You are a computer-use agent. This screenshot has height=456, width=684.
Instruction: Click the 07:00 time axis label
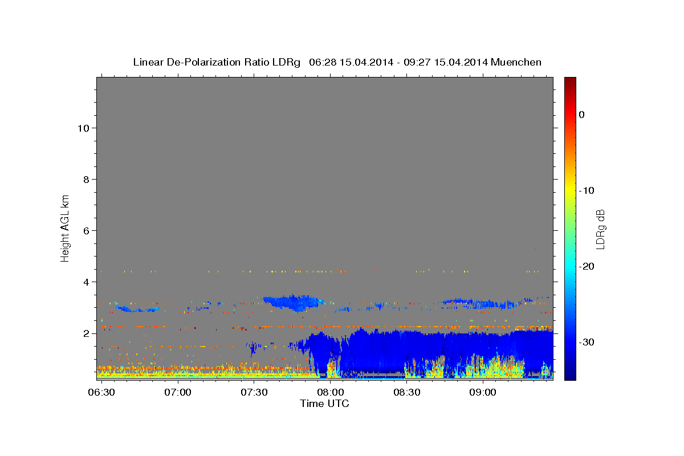178,393
